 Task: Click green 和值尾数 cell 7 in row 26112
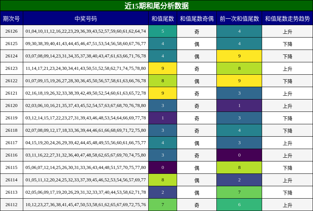(163, 205)
